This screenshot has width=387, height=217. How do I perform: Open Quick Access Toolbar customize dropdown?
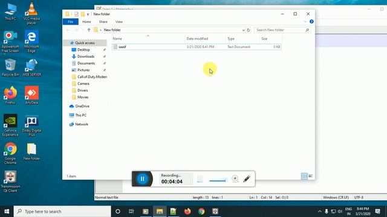88,14
